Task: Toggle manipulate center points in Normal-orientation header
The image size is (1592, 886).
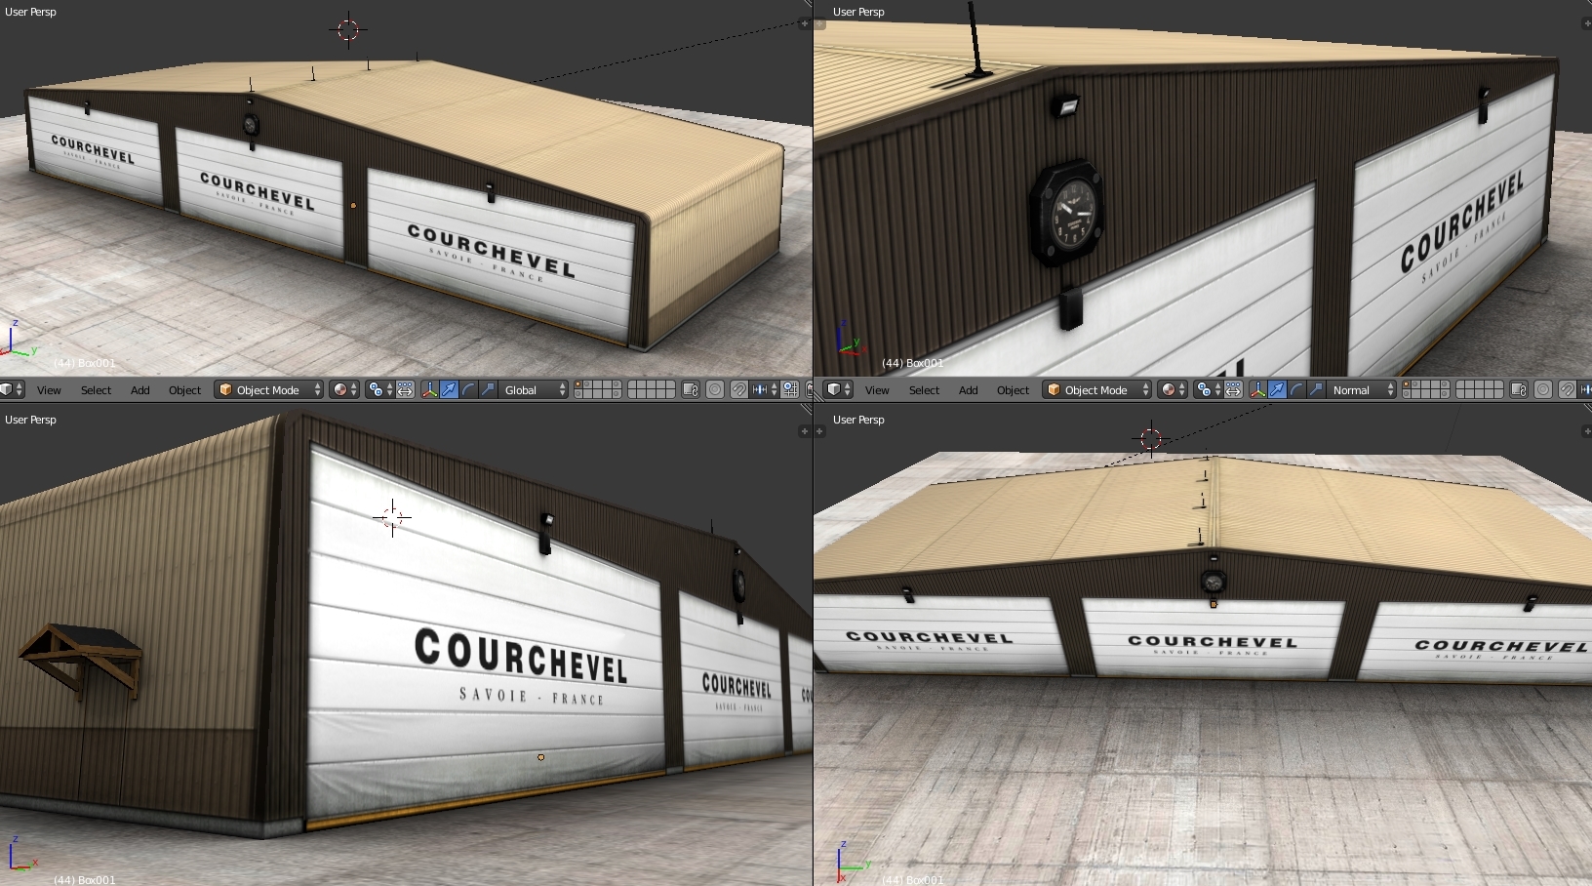Action: point(1233,389)
